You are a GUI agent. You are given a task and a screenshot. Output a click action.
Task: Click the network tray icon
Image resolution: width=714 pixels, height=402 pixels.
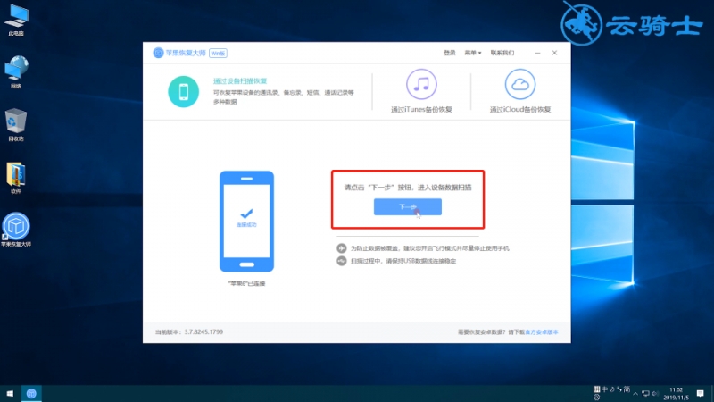tap(645, 394)
